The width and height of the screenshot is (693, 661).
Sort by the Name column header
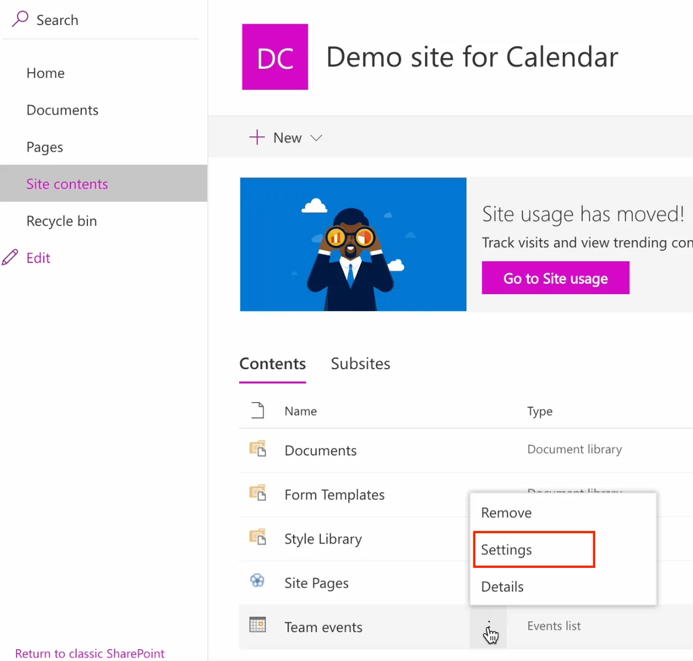(x=300, y=411)
